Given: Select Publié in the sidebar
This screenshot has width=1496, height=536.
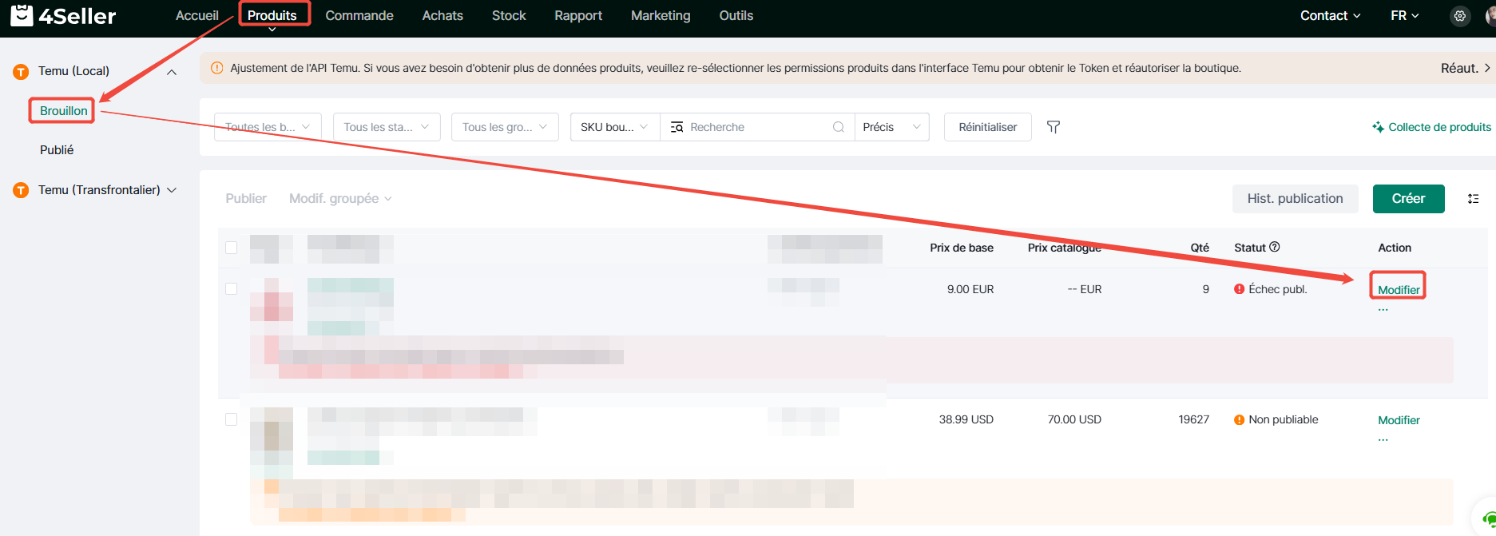Looking at the screenshot, I should (57, 149).
